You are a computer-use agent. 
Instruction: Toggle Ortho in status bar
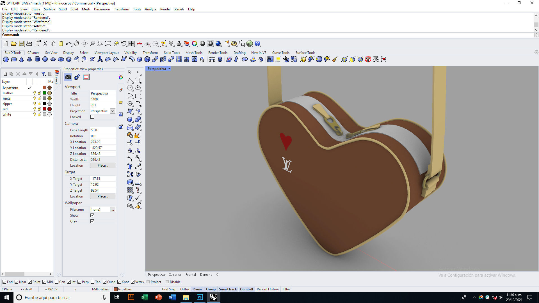click(x=184, y=289)
